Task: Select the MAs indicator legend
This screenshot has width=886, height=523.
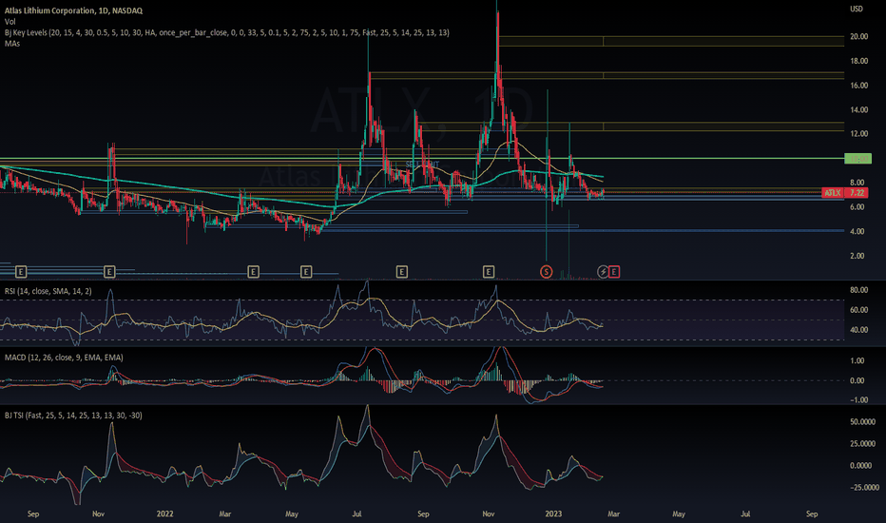Action: pyautogui.click(x=11, y=44)
